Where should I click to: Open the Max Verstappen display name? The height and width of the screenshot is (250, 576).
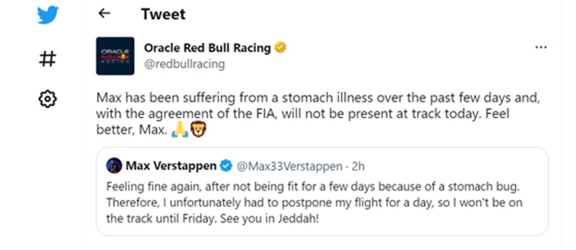tap(171, 166)
